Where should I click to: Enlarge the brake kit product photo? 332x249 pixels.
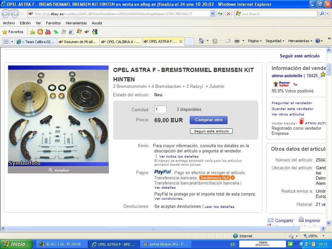pyautogui.click(x=58, y=116)
